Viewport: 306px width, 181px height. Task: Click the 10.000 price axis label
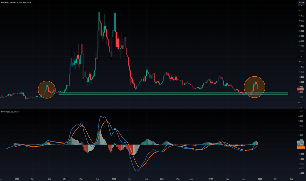coord(301,82)
